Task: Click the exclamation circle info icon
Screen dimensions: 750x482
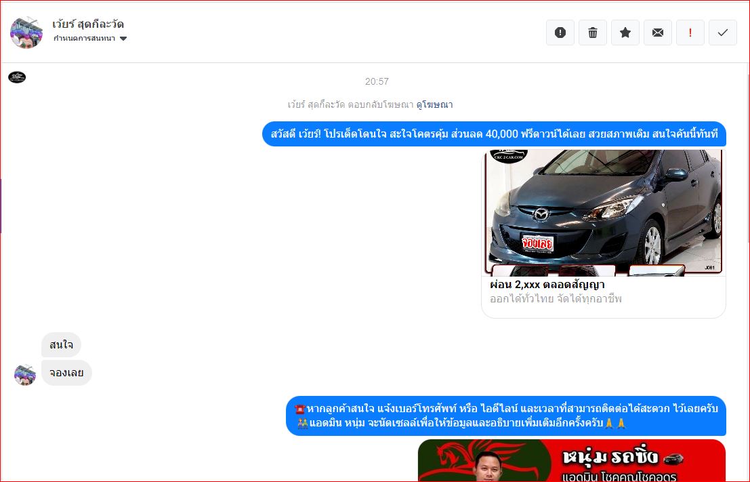Action: [x=560, y=33]
